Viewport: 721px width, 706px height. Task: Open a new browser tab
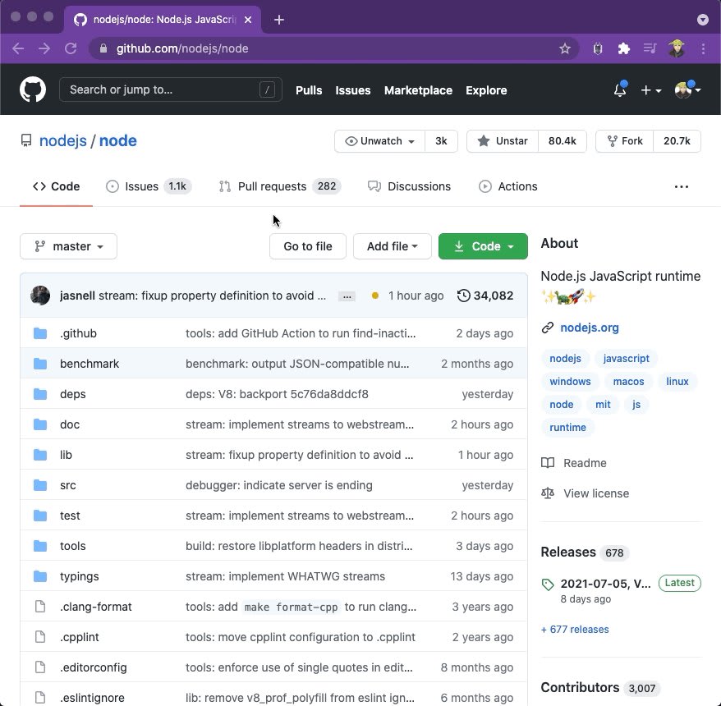click(x=278, y=20)
